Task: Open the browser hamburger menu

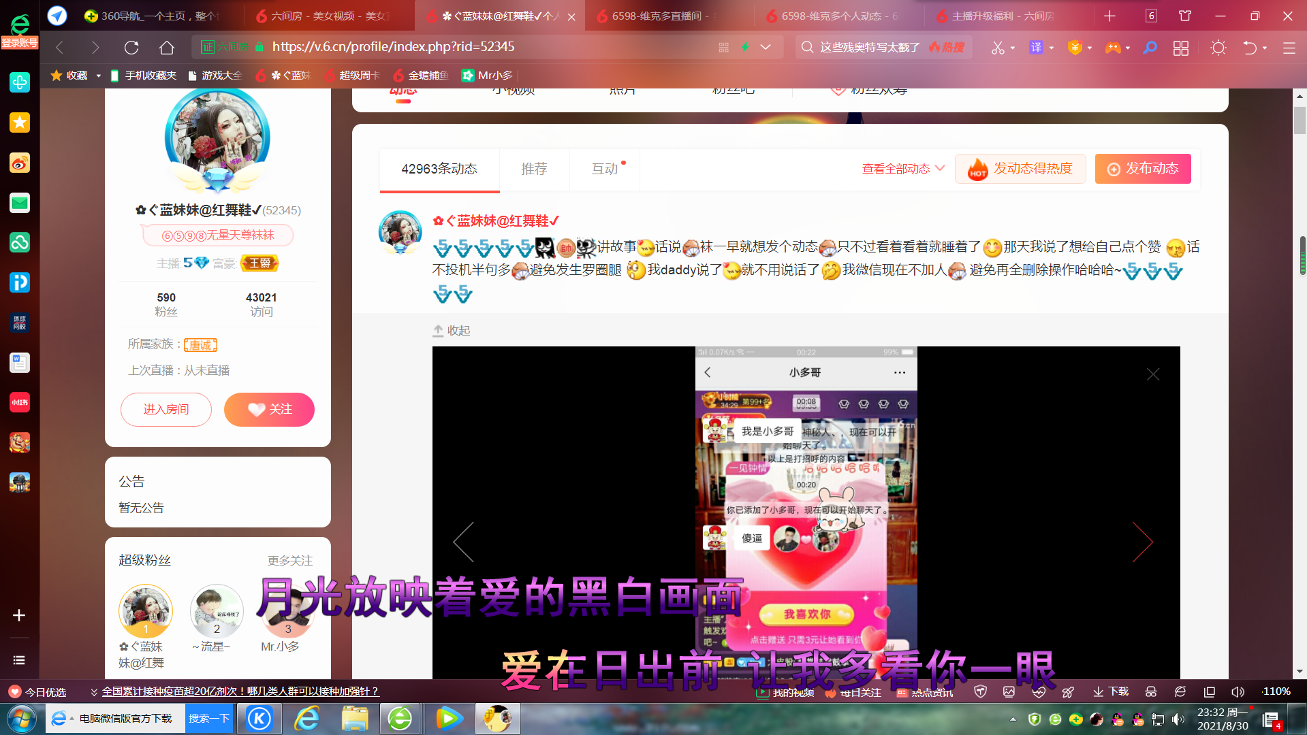Action: pyautogui.click(x=1289, y=48)
